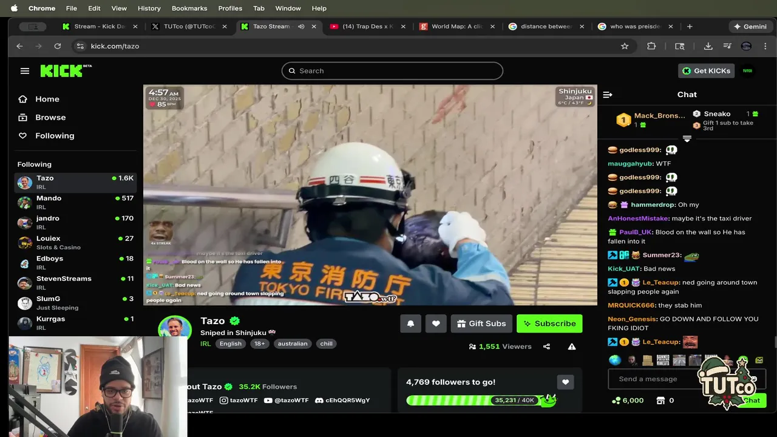The height and width of the screenshot is (437, 777).
Task: Select Louiex in the Following list
Action: pos(75,242)
